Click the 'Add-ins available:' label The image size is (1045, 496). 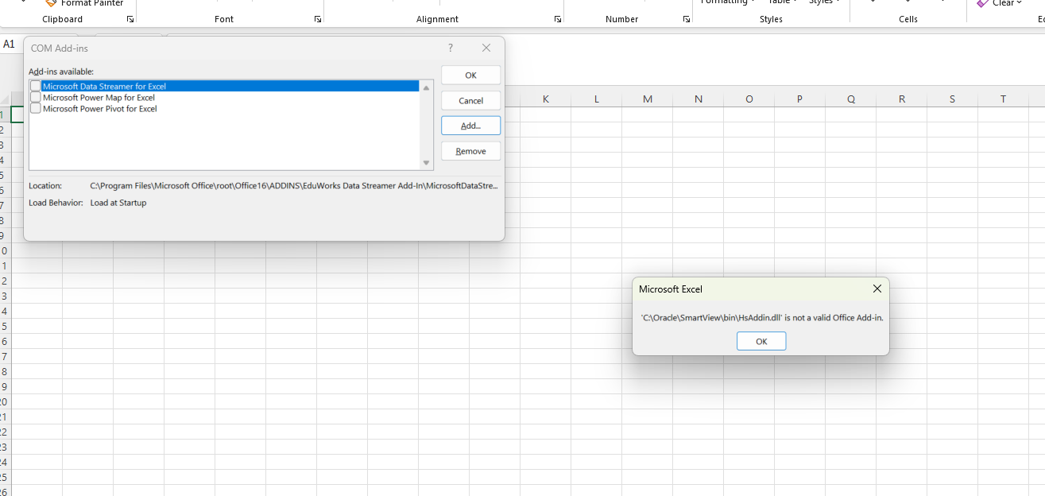click(61, 72)
